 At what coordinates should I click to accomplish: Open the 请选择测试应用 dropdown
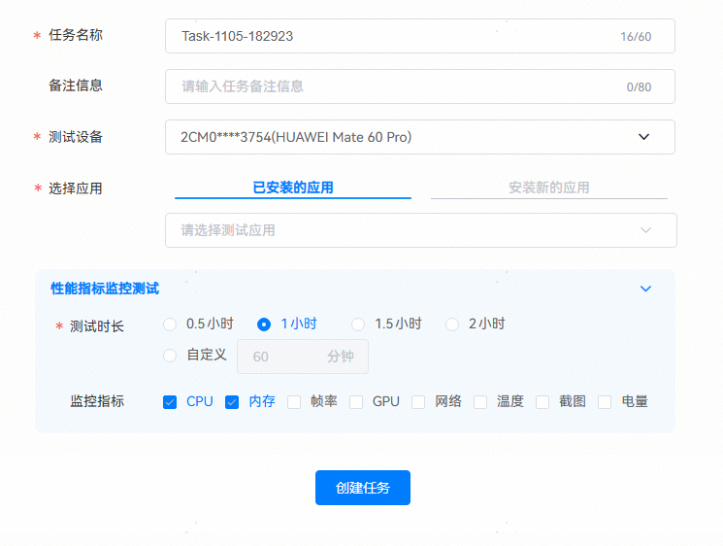tap(419, 230)
